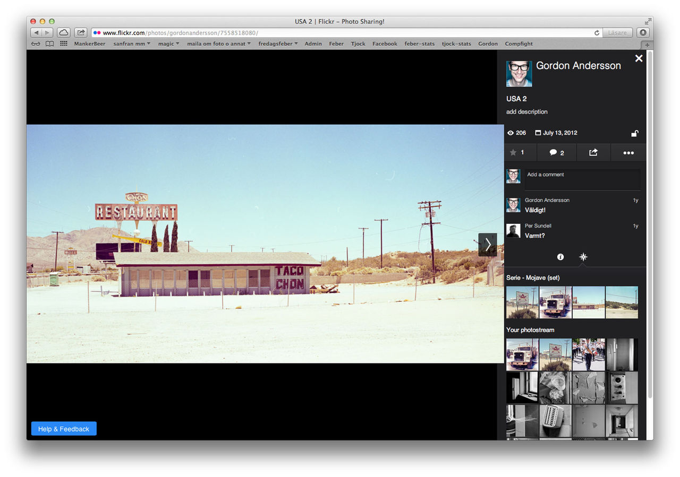Click the Top Sites grid icon
Screen dimensions: 680x477
[64, 44]
